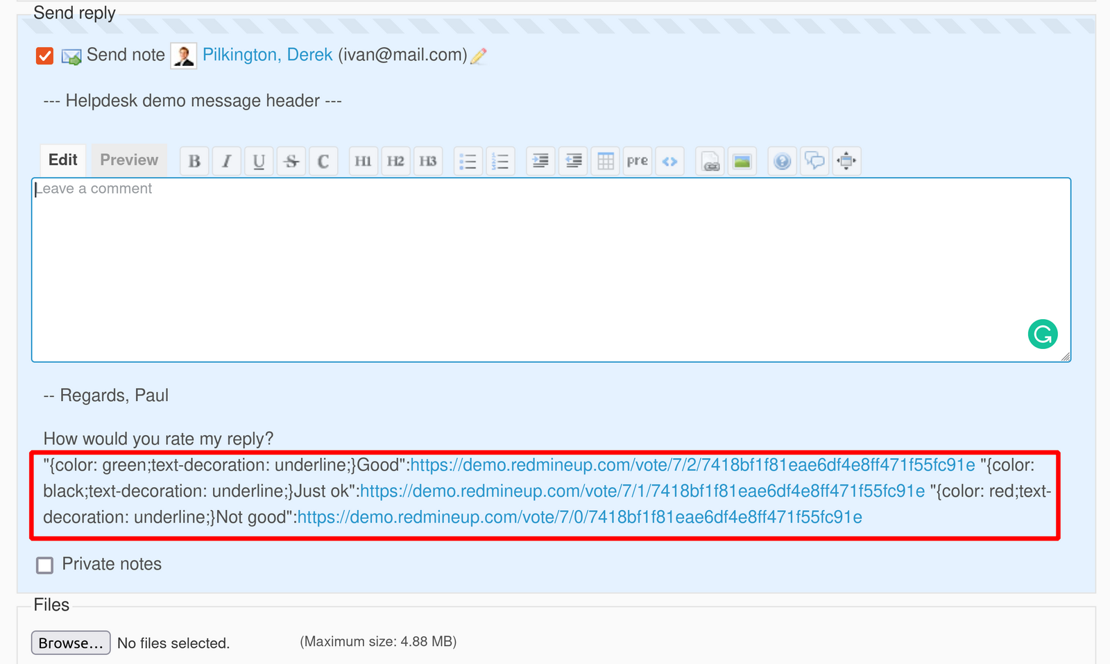Select the strikethrough formatting icon
Viewport: 1110px width, 664px height.
[x=291, y=160]
